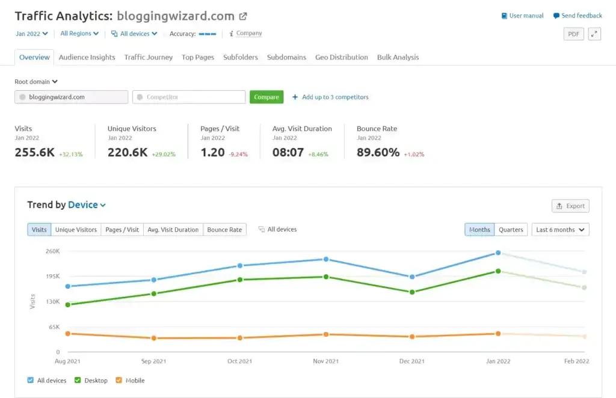The width and height of the screenshot is (616, 398).
Task: Open the Jan 2022 date dropdown
Action: click(31, 34)
